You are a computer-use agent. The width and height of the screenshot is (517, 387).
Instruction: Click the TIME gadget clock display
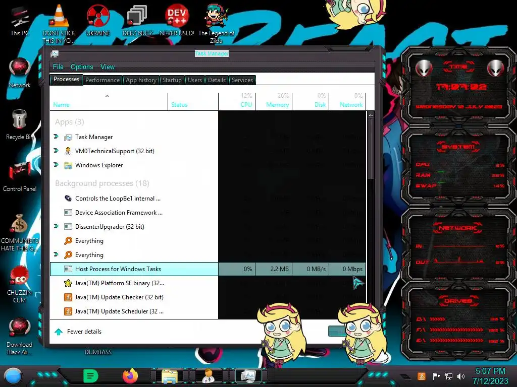pos(460,87)
